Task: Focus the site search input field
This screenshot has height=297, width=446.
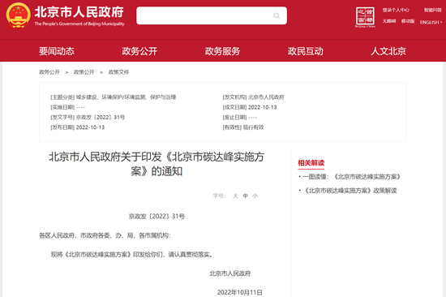Action: click(x=212, y=15)
